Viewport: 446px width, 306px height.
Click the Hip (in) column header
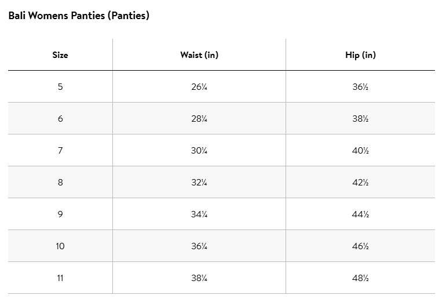[360, 55]
